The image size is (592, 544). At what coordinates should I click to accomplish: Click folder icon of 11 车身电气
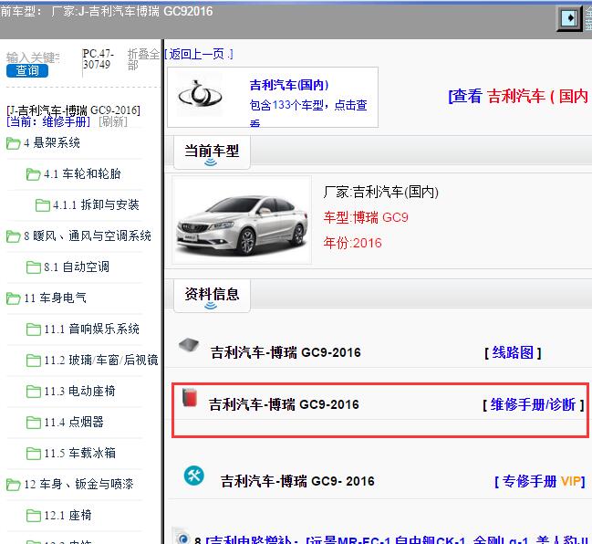pos(13,298)
